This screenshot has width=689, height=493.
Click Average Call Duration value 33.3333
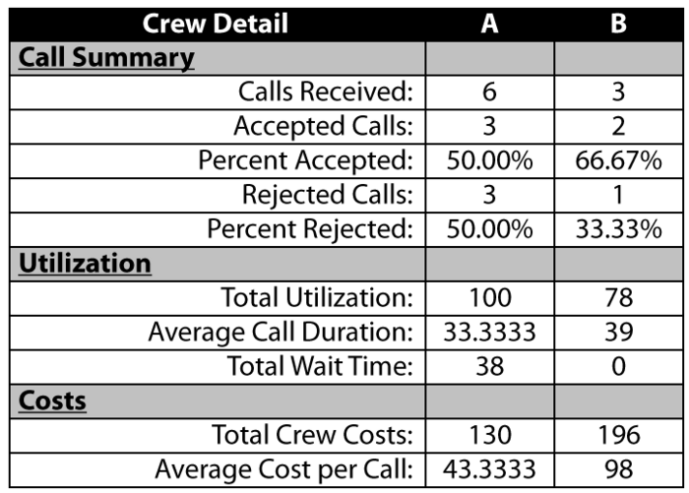[490, 333]
